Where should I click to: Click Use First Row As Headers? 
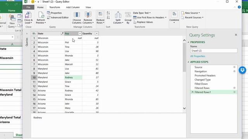(x=150, y=17)
